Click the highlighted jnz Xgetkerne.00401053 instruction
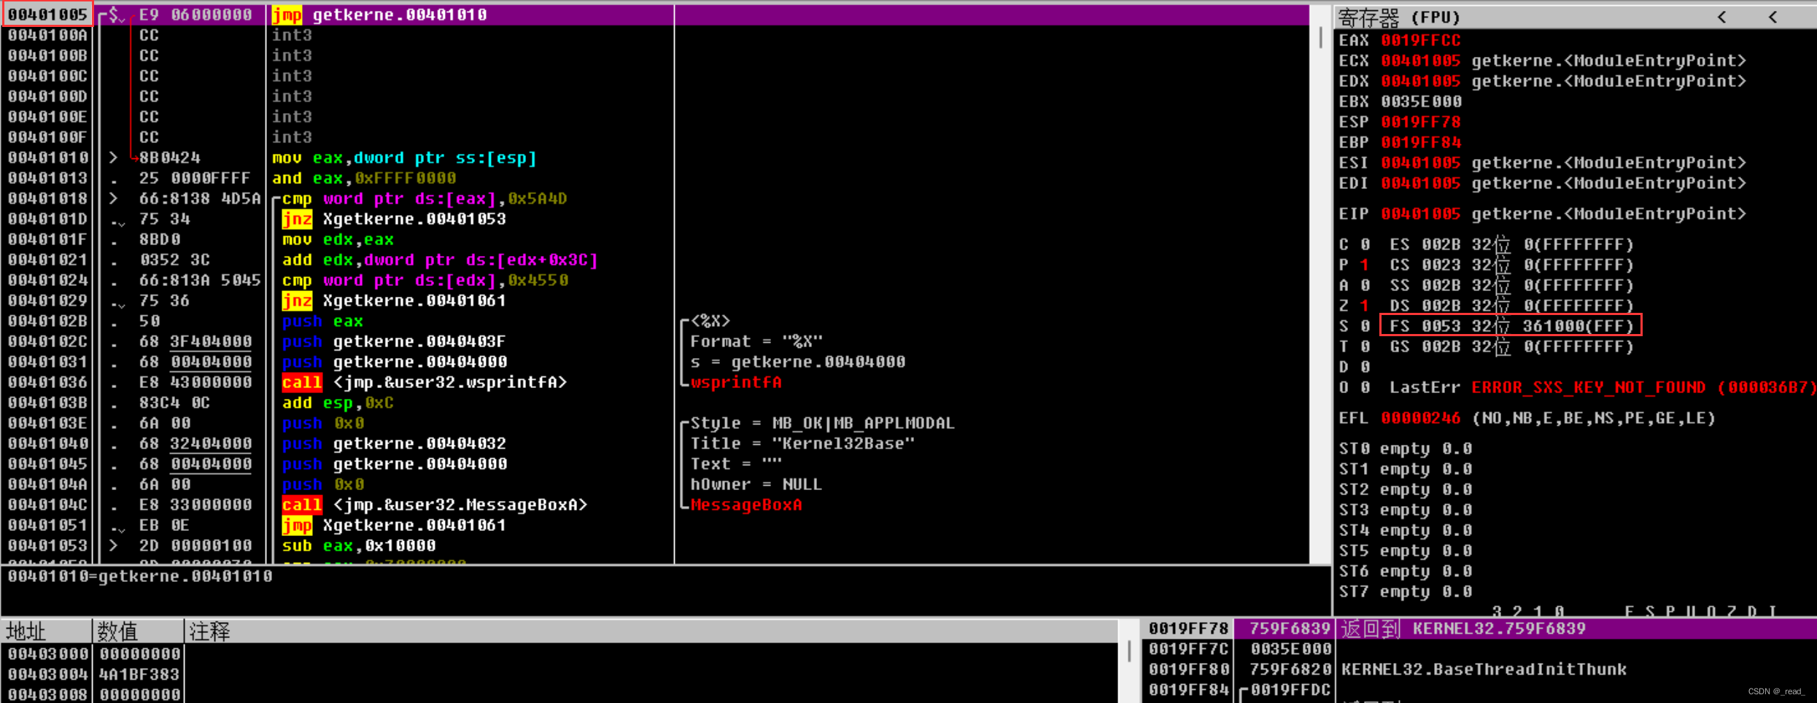This screenshot has height=703, width=1817. (x=392, y=219)
